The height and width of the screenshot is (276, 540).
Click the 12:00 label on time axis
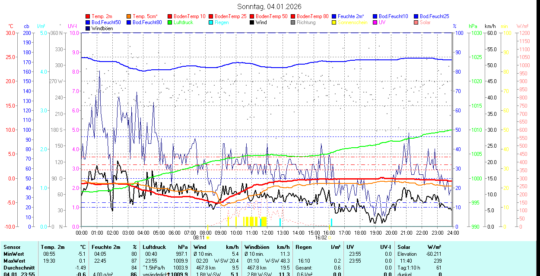click(267, 233)
